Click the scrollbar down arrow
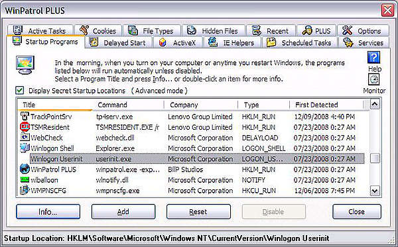The width and height of the screenshot is (398, 247). (375, 191)
